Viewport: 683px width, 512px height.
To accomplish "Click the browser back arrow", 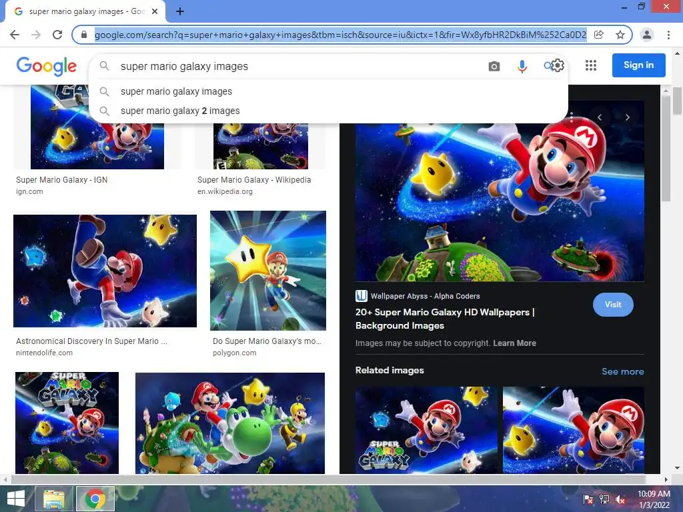I will (15, 35).
